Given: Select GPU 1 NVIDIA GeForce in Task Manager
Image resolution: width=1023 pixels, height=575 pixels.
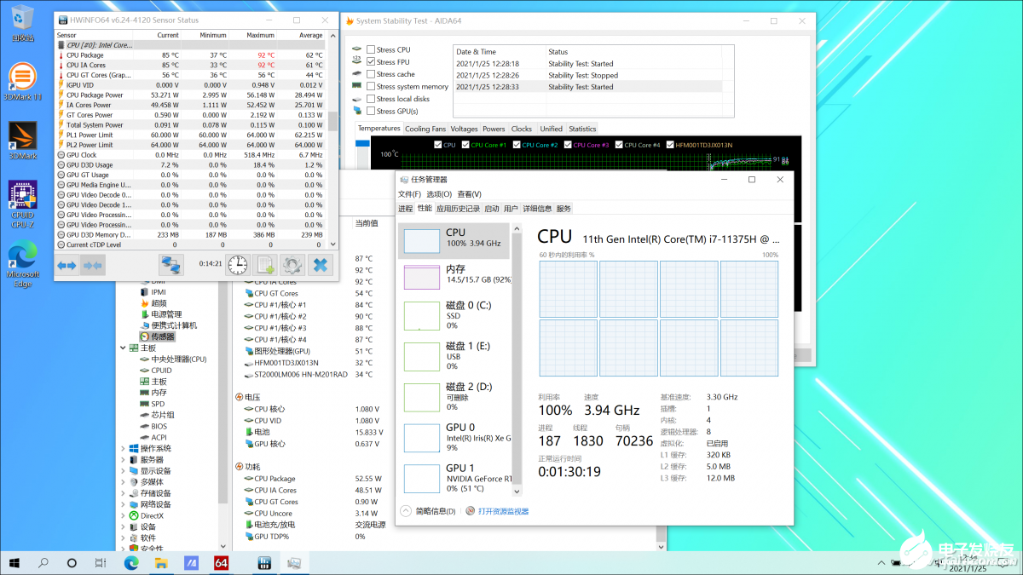Looking at the screenshot, I should (x=454, y=478).
